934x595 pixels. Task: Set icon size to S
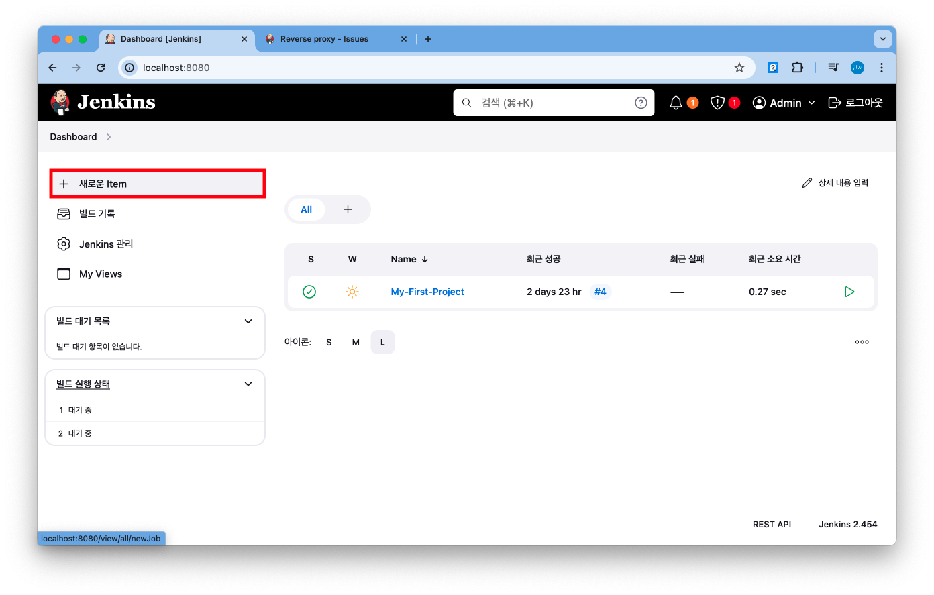[x=329, y=342]
